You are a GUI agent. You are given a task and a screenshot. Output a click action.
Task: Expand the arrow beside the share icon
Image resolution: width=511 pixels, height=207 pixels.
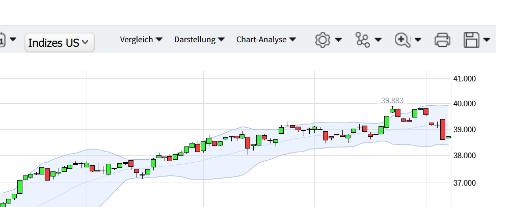pyautogui.click(x=378, y=40)
